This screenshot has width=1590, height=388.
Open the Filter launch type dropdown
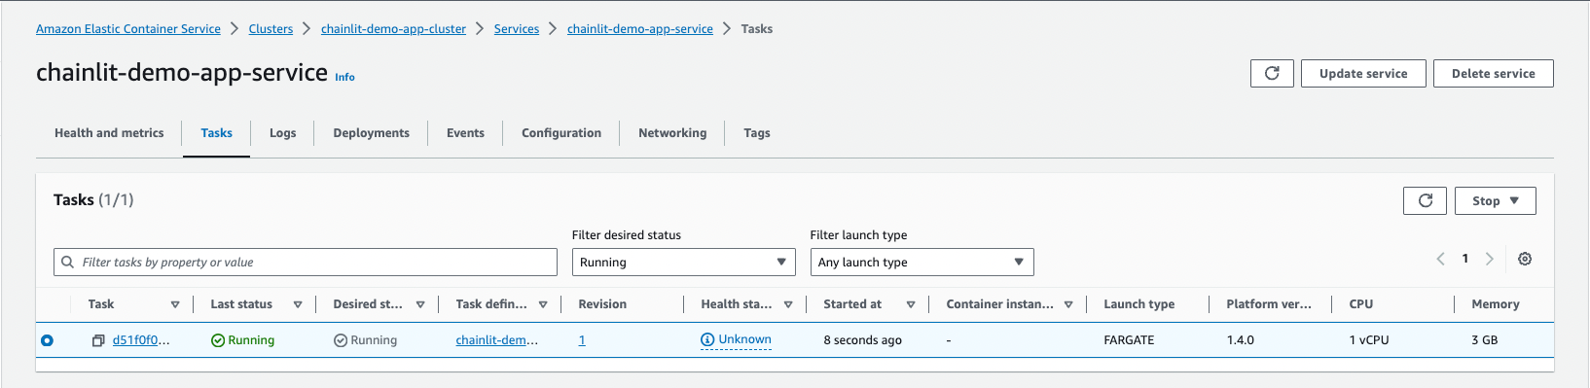coord(921,262)
